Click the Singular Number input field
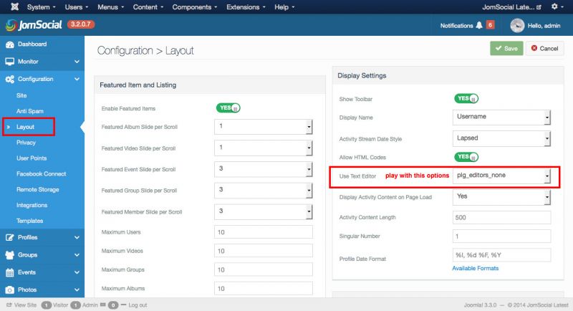Image resolution: width=573 pixels, height=311 pixels. point(501,236)
